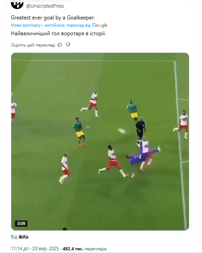
Task: Play the goalkeeper goal video
Action: [x=100, y=141]
